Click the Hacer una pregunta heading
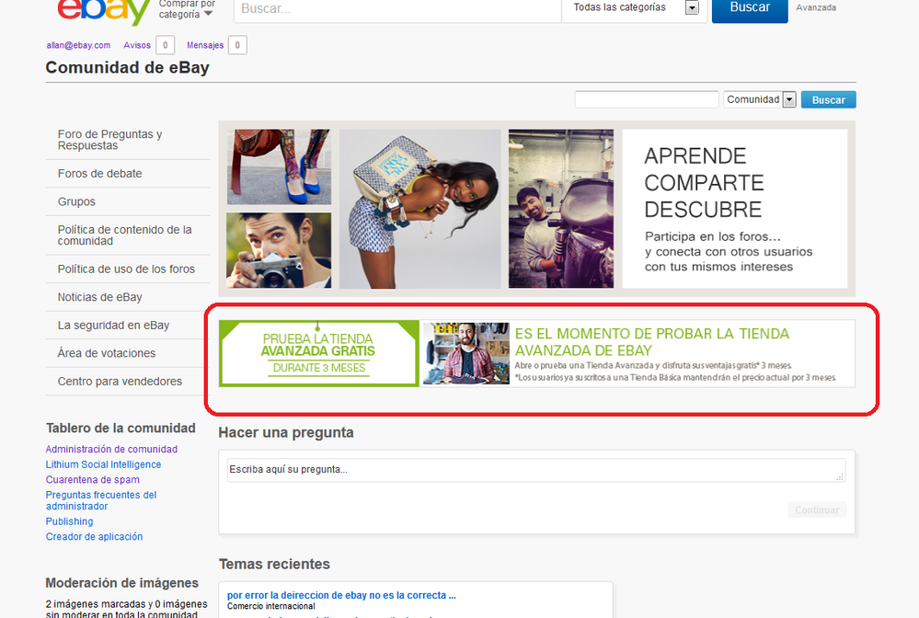This screenshot has height=618, width=919. pos(286,433)
